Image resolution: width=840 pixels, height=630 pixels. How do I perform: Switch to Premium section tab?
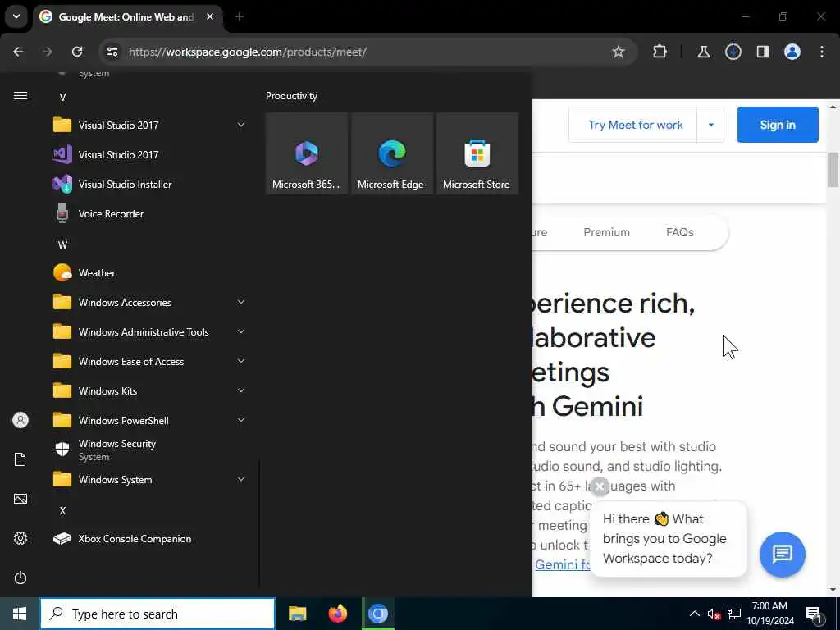pos(606,232)
